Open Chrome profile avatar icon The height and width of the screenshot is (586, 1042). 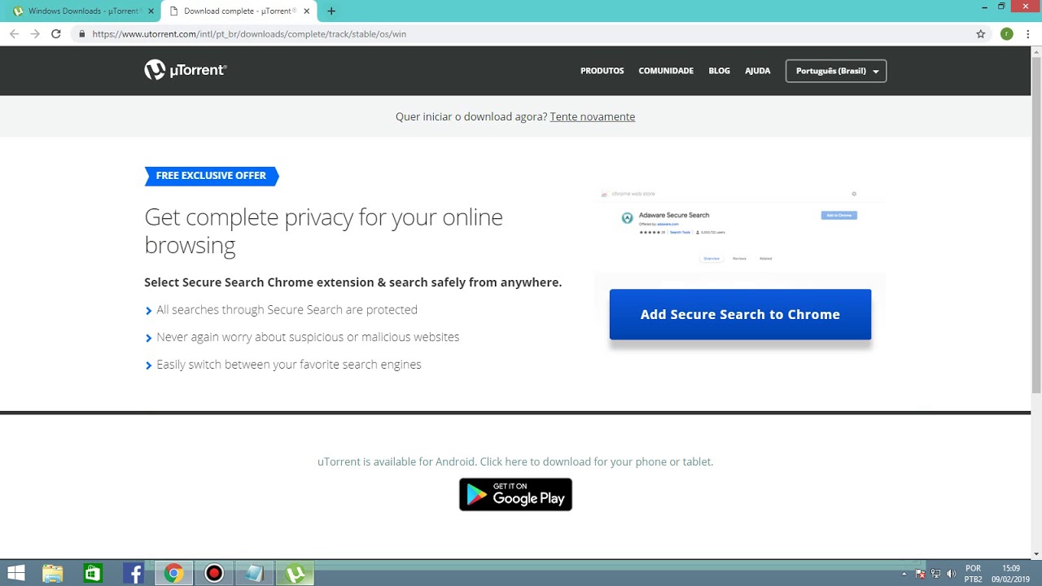coord(1007,34)
